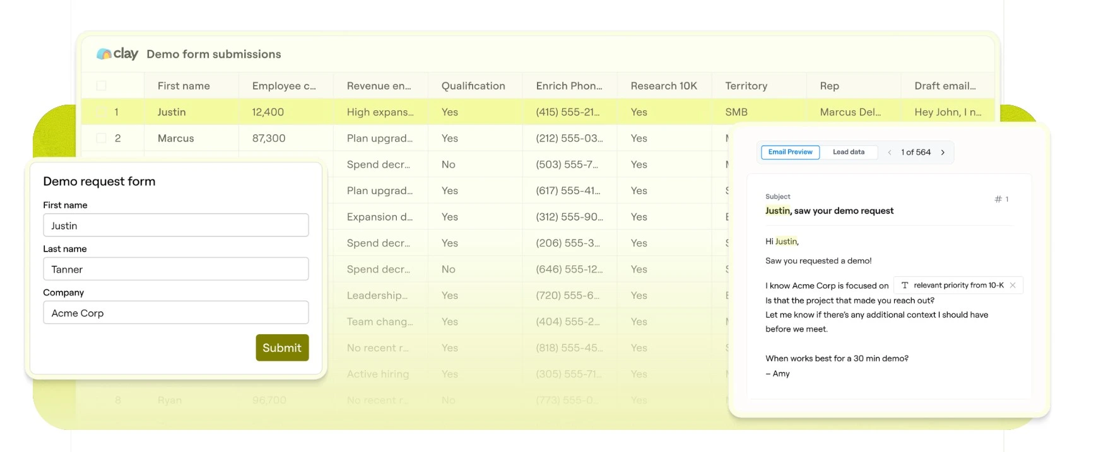Screen dimensions: 1096x452
Task: Click the First name input field
Action: pyautogui.click(x=176, y=225)
